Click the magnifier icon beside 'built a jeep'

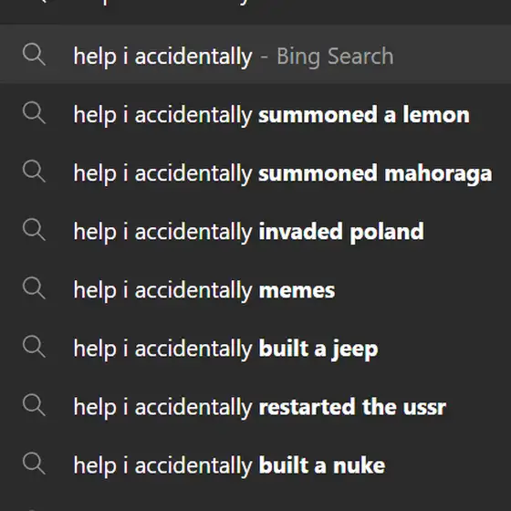34,347
